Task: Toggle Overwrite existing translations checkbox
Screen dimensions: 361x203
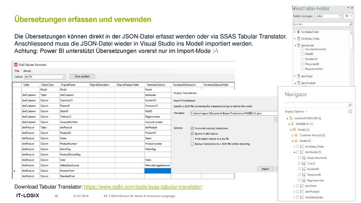Action: pos(192,128)
